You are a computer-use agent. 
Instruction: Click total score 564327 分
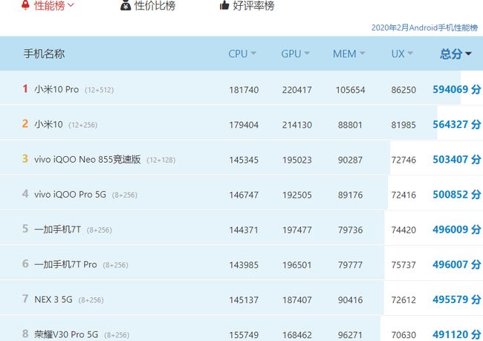coord(456,125)
